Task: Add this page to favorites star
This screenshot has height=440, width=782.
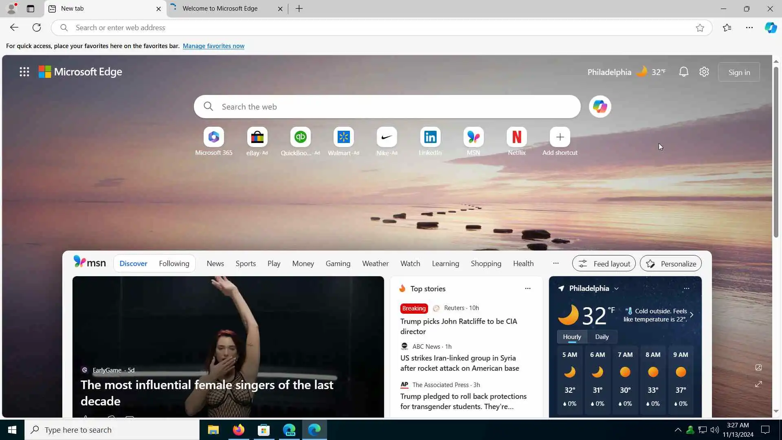Action: point(700,28)
